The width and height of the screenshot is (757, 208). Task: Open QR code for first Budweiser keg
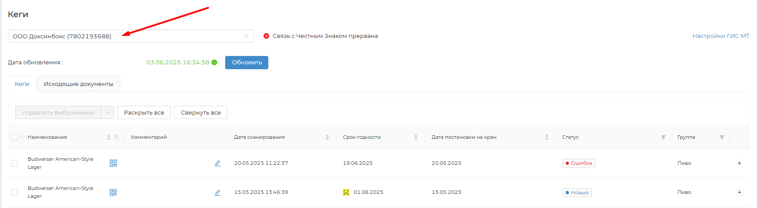113,163
